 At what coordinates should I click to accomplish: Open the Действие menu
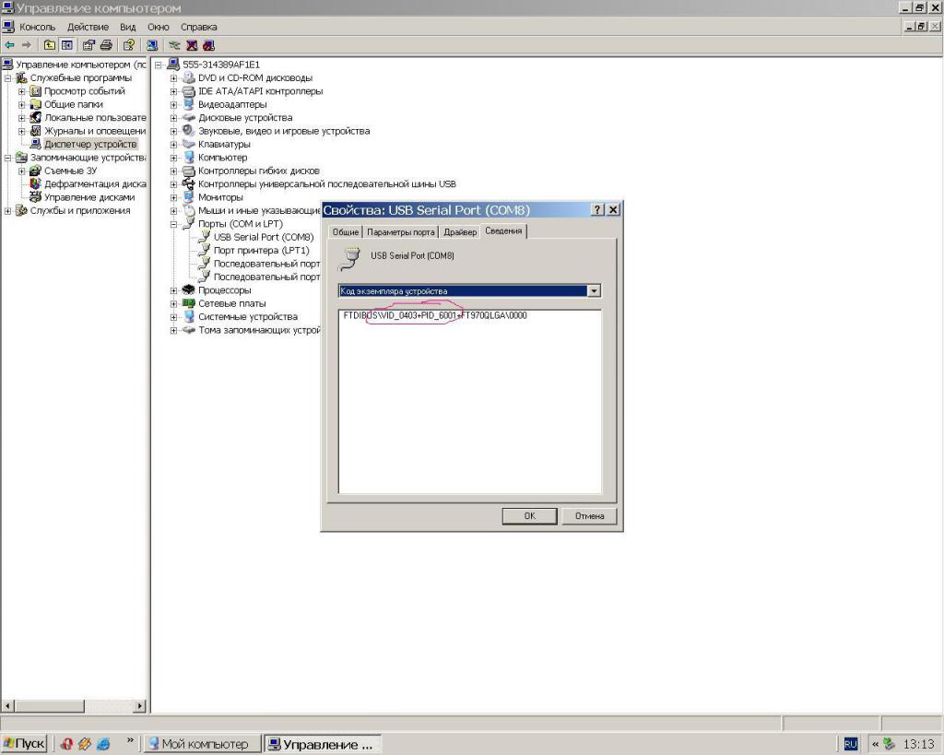tap(88, 27)
